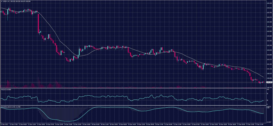Click the last candle at chart's right end
This screenshot has width=273, height=126.
(263, 82)
